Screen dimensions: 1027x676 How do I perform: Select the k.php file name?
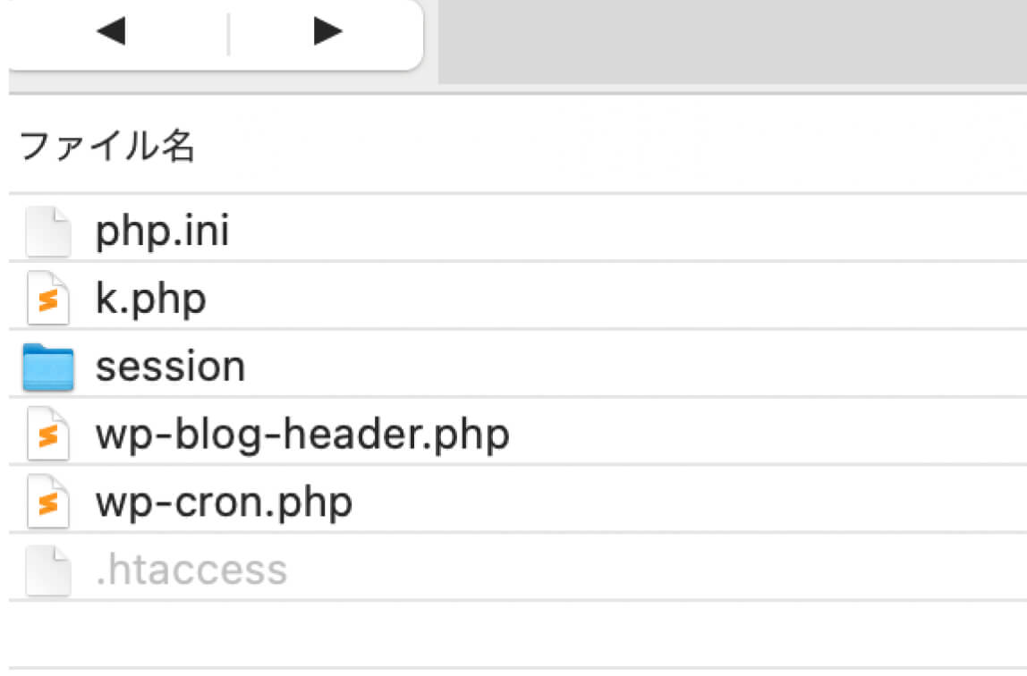150,299
